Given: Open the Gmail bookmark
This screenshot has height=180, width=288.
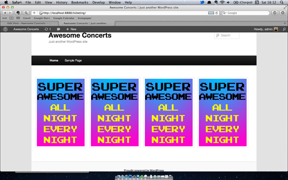Looking at the screenshot, I should 27,18.
